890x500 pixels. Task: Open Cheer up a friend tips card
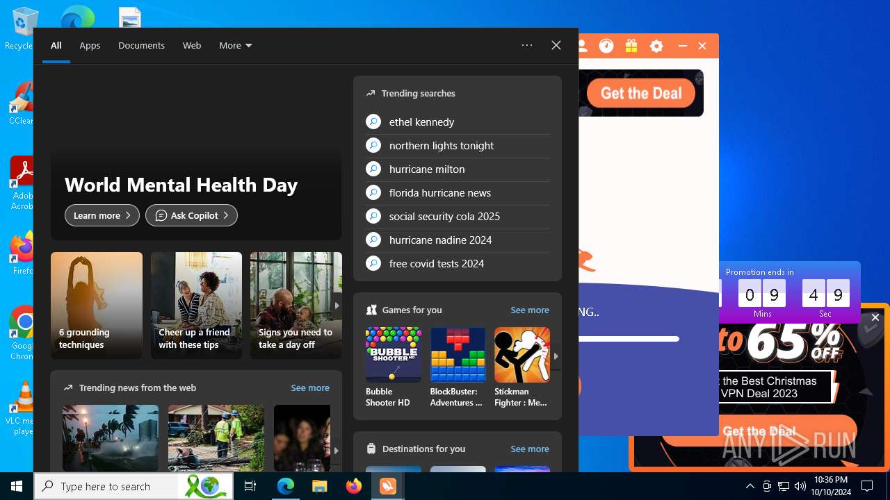click(x=196, y=306)
